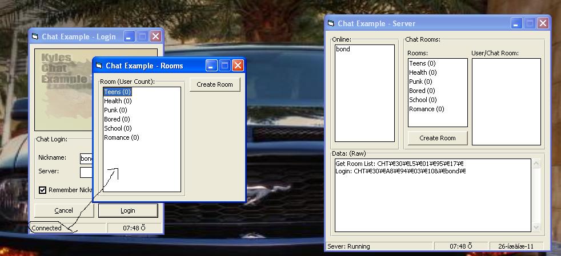Minimize the Chat Example - Server window

[x=516, y=23]
